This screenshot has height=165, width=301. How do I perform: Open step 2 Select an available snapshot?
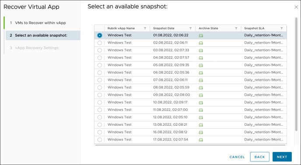pyautogui.click(x=43, y=35)
